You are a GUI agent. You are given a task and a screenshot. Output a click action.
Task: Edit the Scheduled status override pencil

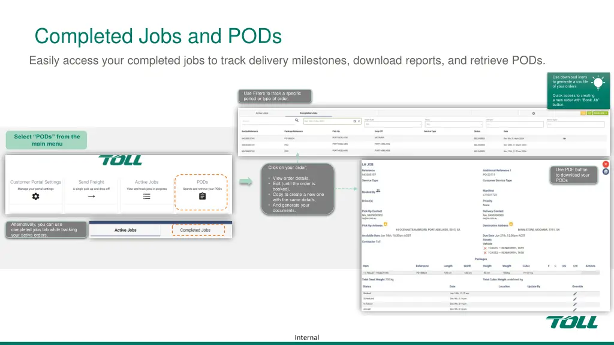[x=575, y=299]
